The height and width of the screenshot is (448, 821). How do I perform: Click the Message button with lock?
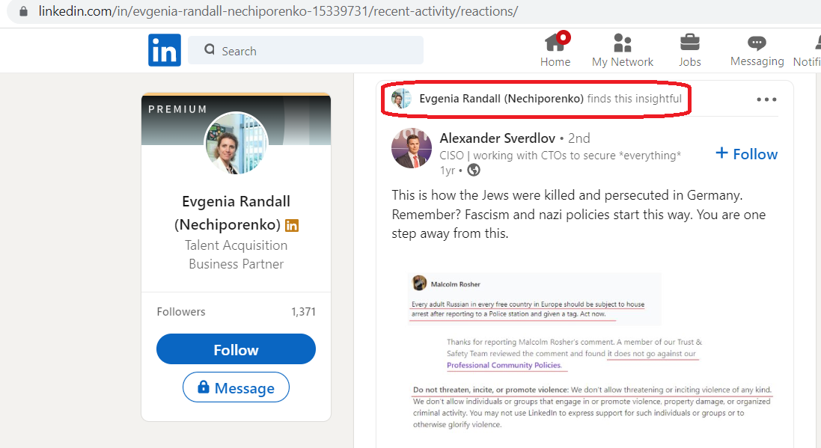(236, 387)
